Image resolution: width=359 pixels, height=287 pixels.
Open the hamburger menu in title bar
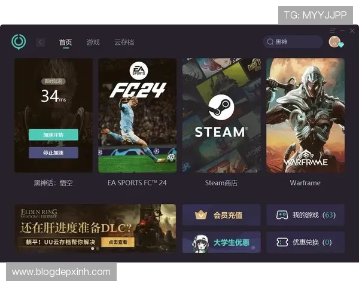click(x=332, y=30)
